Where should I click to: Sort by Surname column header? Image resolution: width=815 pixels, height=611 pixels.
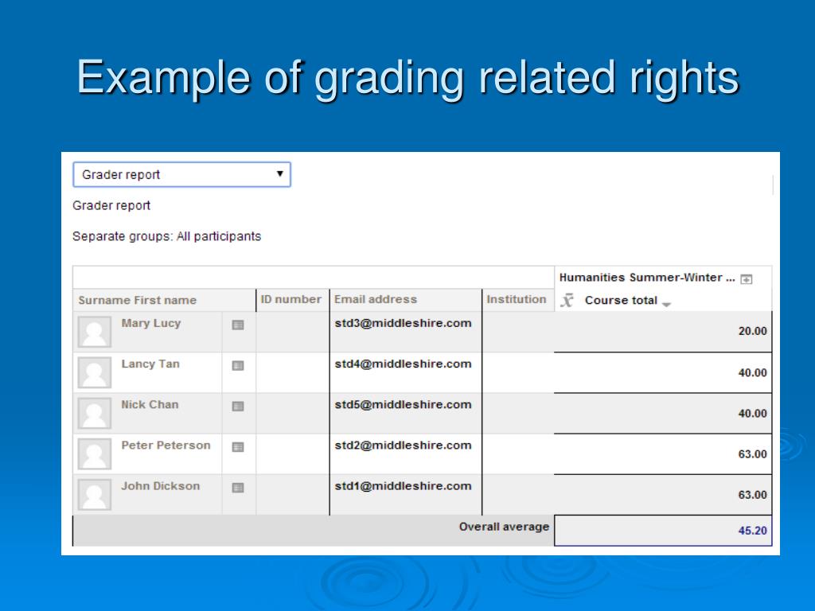coord(104,300)
